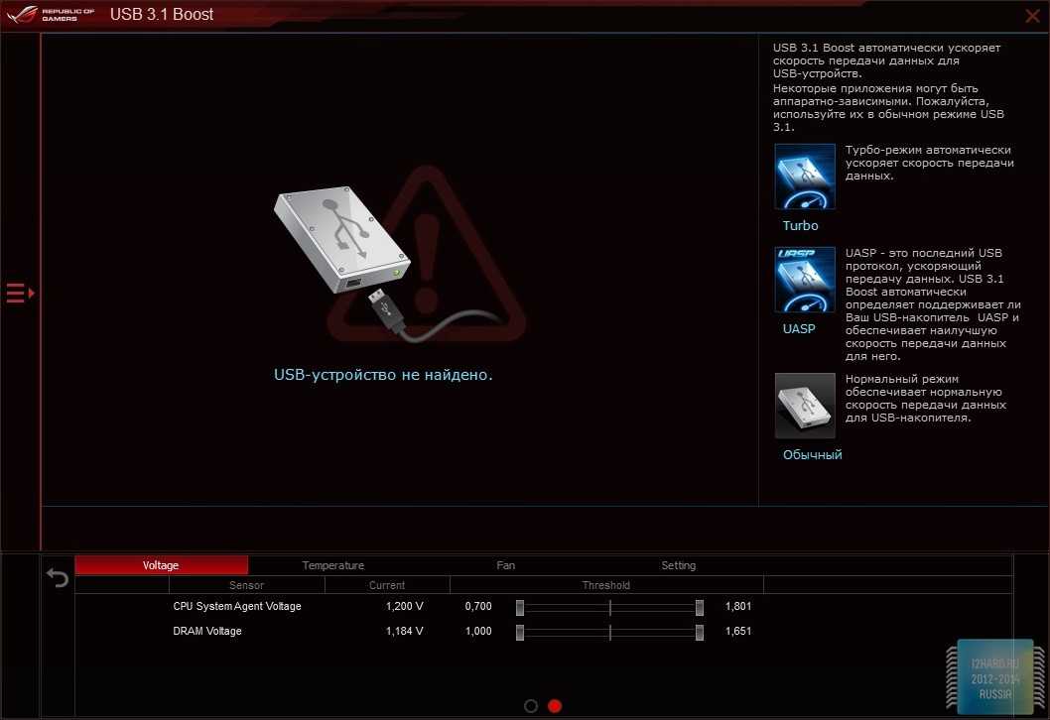Screen dimensions: 1050x720
Task: Switch to the Temperature tab
Action: 333,565
